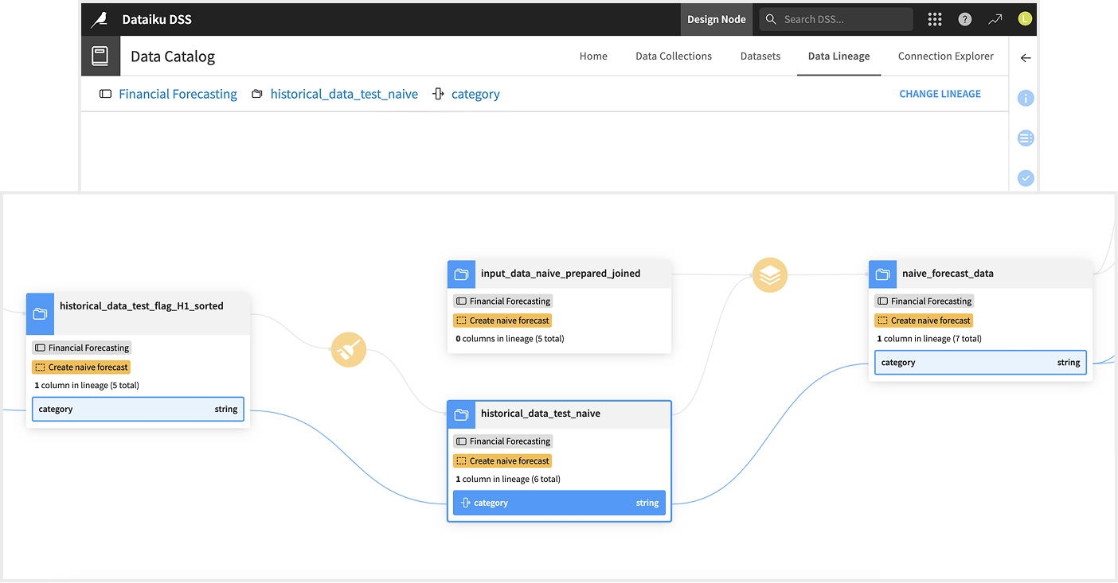Click '0 columns in lineage (5 total)' text

510,339
